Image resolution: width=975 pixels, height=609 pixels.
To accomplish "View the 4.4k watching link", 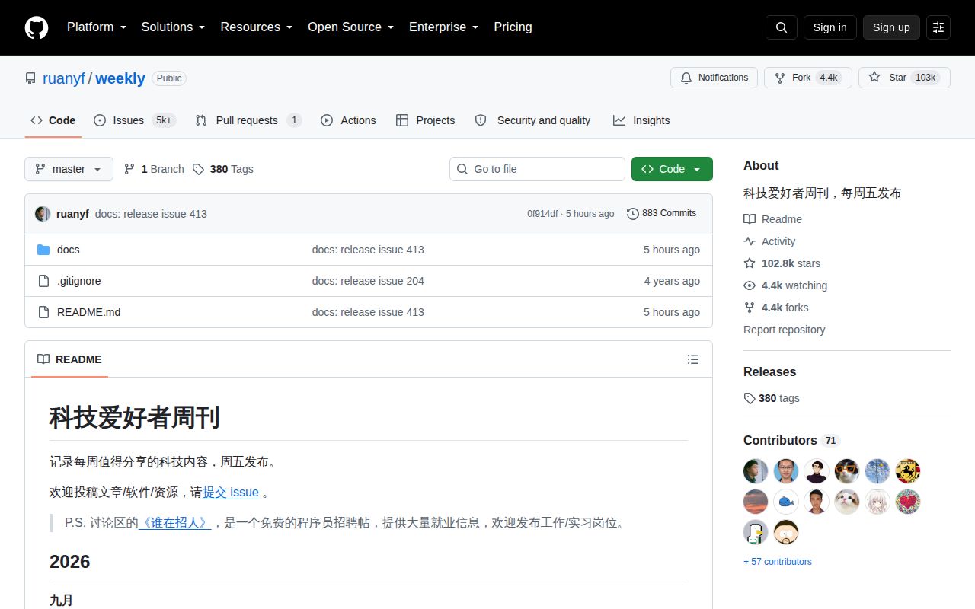I will (785, 285).
